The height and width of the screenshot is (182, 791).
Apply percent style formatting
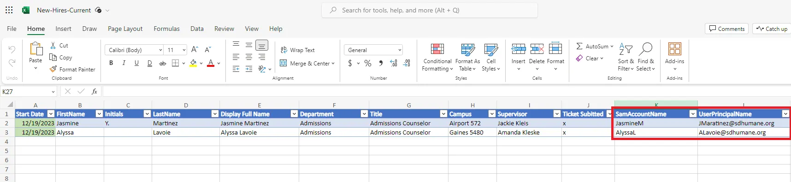pos(368,63)
